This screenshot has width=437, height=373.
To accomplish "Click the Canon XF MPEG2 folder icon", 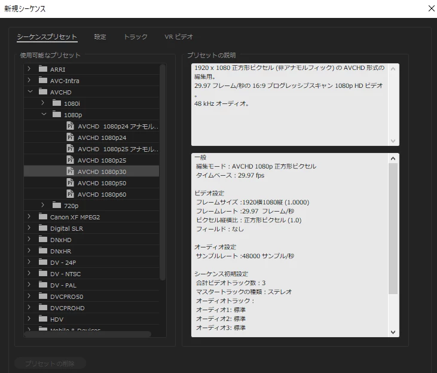I will point(43,217).
